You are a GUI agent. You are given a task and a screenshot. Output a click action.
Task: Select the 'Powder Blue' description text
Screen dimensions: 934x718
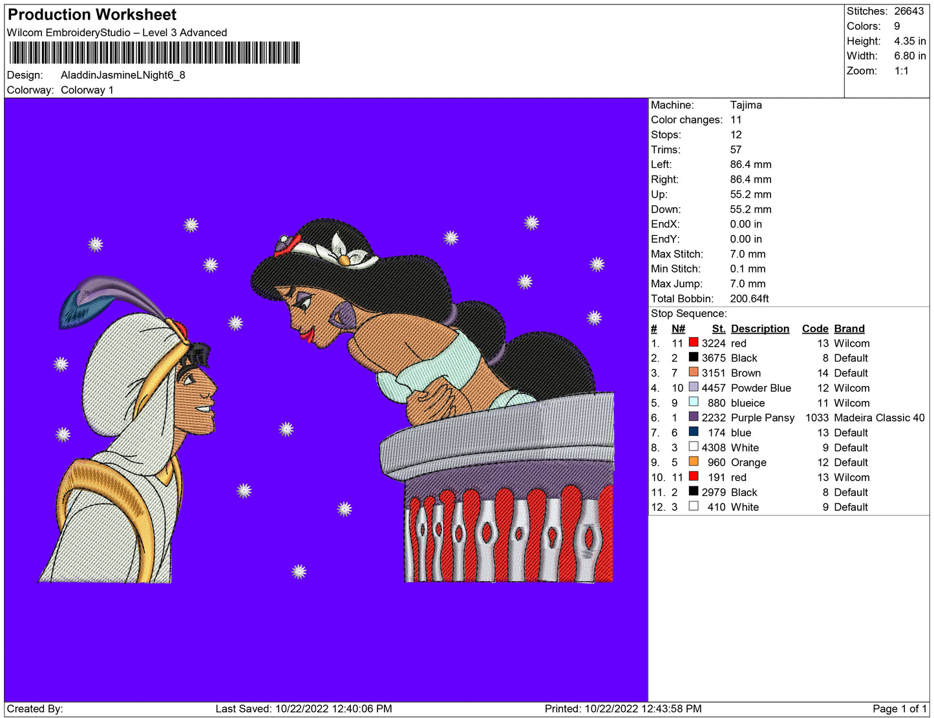[x=761, y=387]
